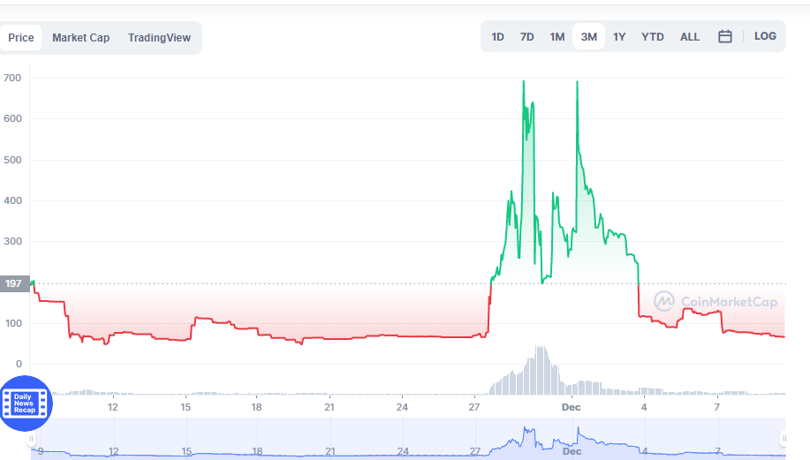The image size is (810, 460).
Task: Select the 1M time range
Action: (556, 37)
